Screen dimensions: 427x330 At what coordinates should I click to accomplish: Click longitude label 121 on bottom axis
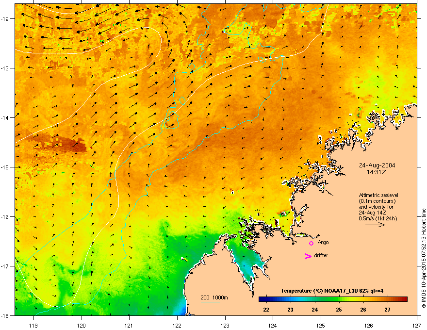tap(129, 326)
